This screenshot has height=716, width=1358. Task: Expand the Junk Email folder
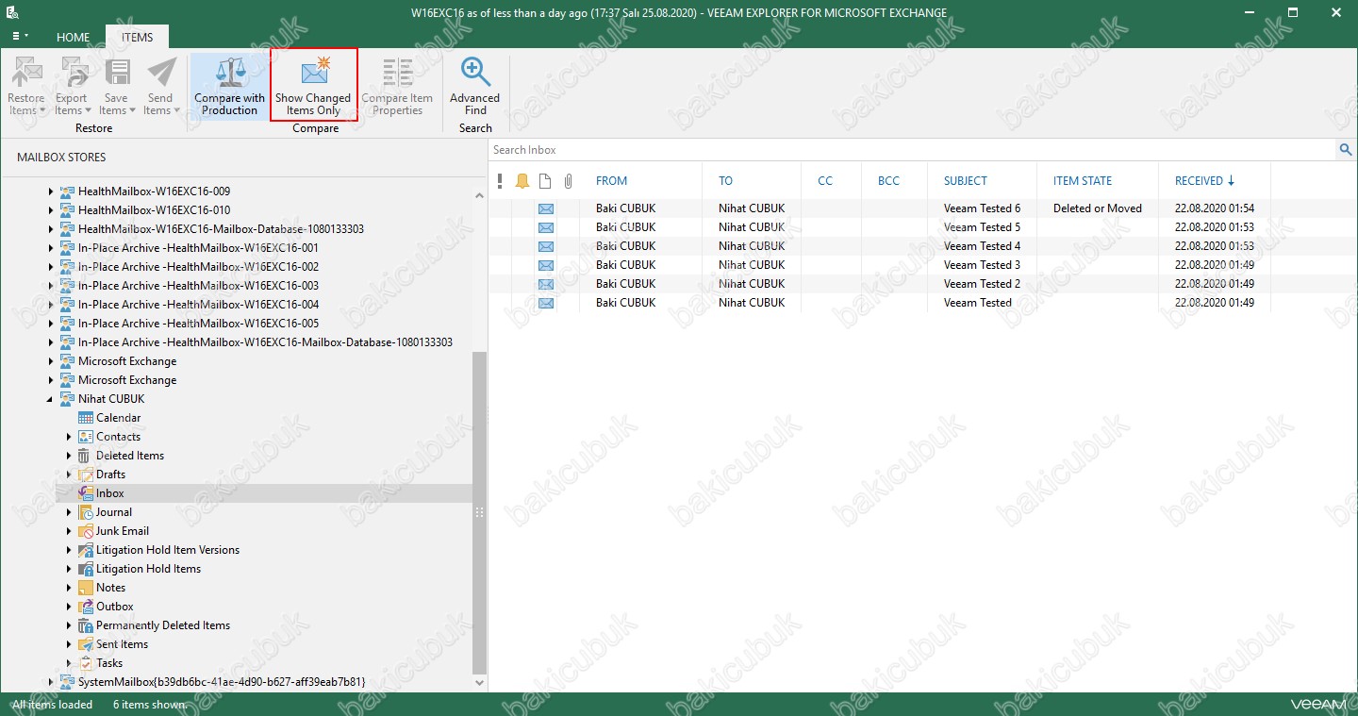tap(69, 531)
